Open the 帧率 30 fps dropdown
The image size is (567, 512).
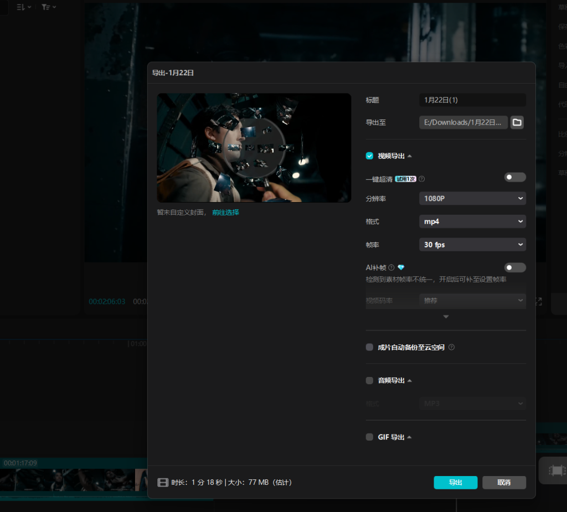pos(472,245)
